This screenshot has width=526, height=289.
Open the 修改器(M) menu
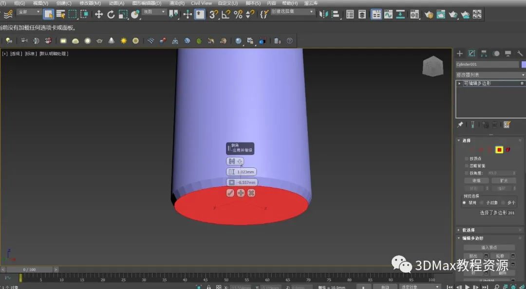click(x=90, y=3)
